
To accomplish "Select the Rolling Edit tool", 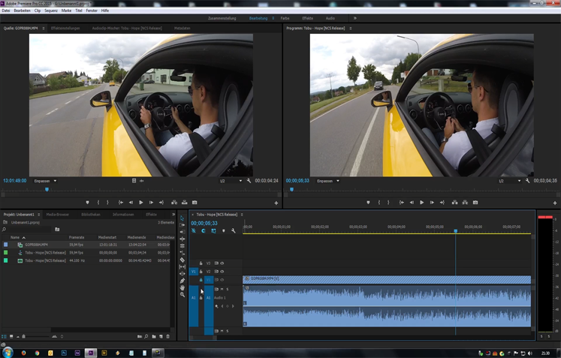I will (182, 239).
